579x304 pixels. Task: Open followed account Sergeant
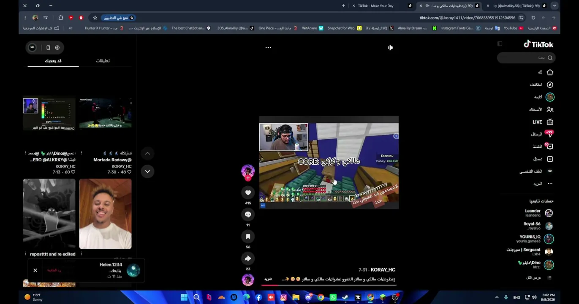tap(530, 252)
